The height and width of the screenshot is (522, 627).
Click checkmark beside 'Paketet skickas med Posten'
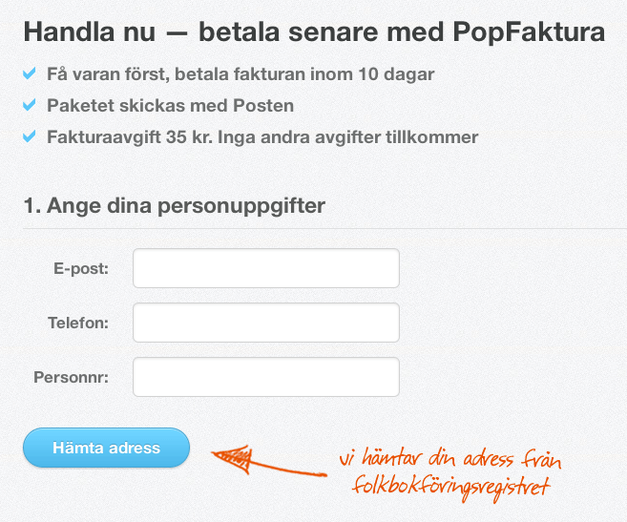click(30, 105)
